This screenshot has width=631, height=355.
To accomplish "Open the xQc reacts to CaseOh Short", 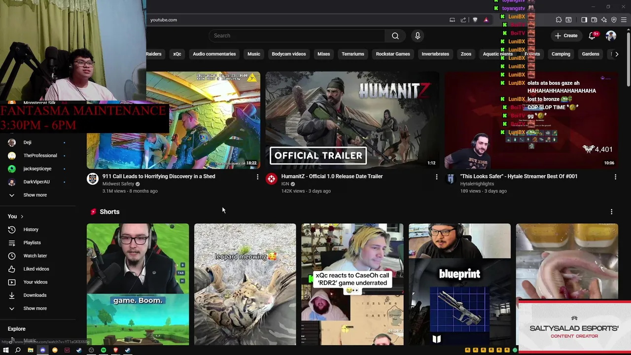I will click(352, 284).
